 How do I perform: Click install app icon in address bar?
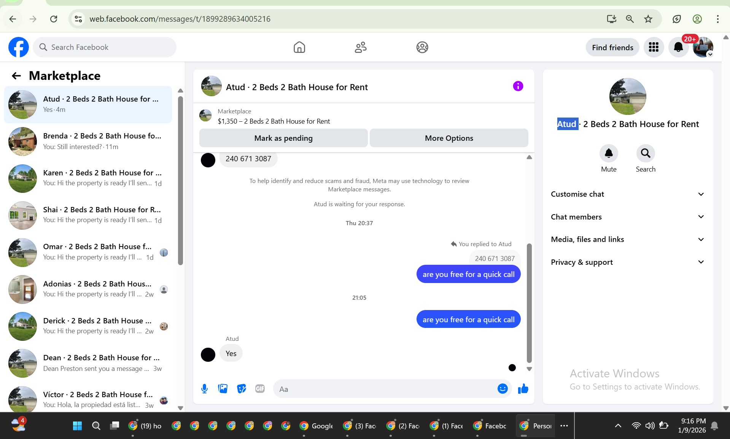click(611, 19)
